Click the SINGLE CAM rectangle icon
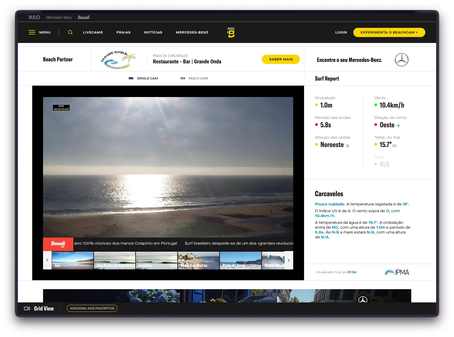The width and height of the screenshot is (454, 337). tap(131, 78)
